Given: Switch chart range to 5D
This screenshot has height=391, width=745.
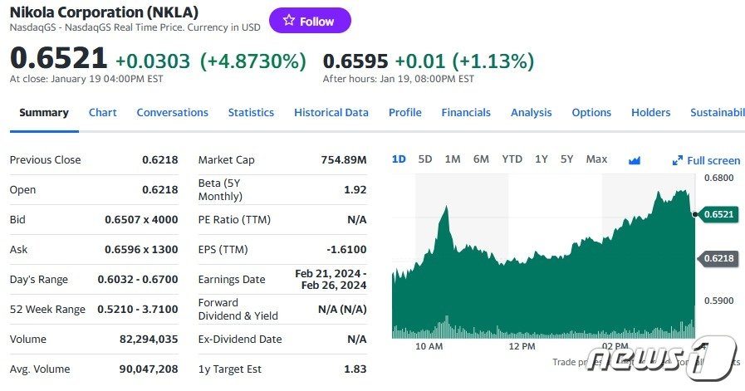Looking at the screenshot, I should (x=425, y=159).
